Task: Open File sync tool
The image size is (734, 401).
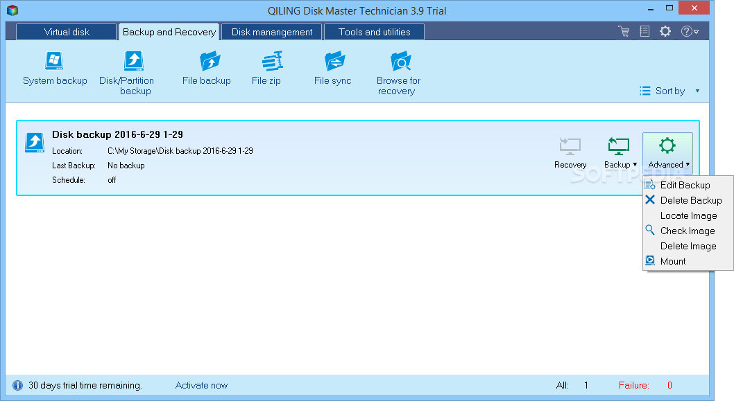Action: (333, 69)
